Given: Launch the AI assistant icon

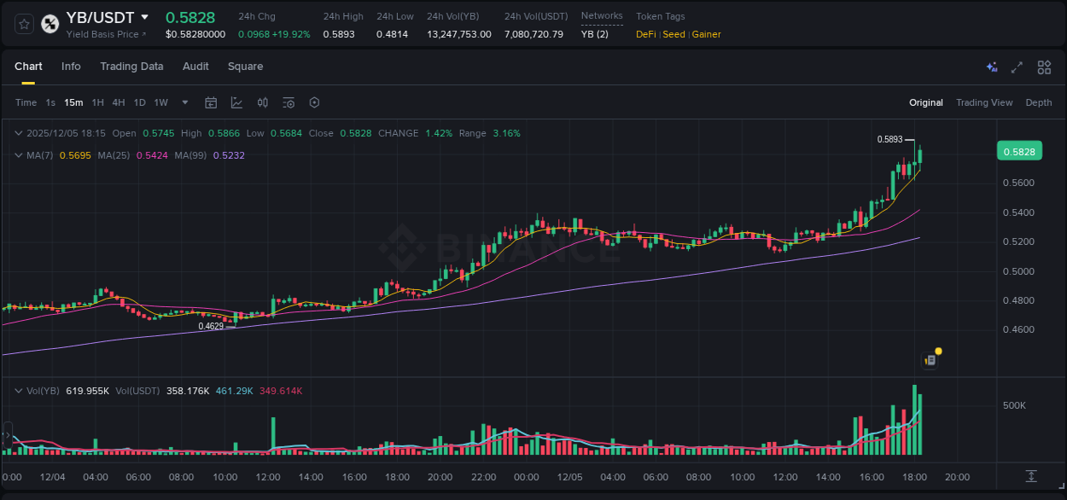Looking at the screenshot, I should click(991, 67).
